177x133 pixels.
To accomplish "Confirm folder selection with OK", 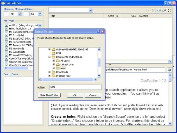I will coord(75,95).
